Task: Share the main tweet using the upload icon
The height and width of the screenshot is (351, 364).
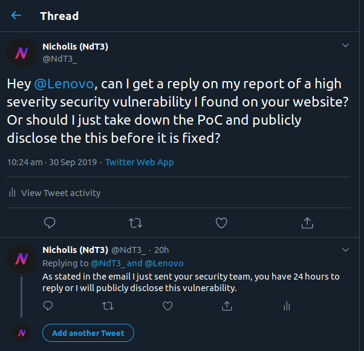Action: tap(307, 223)
